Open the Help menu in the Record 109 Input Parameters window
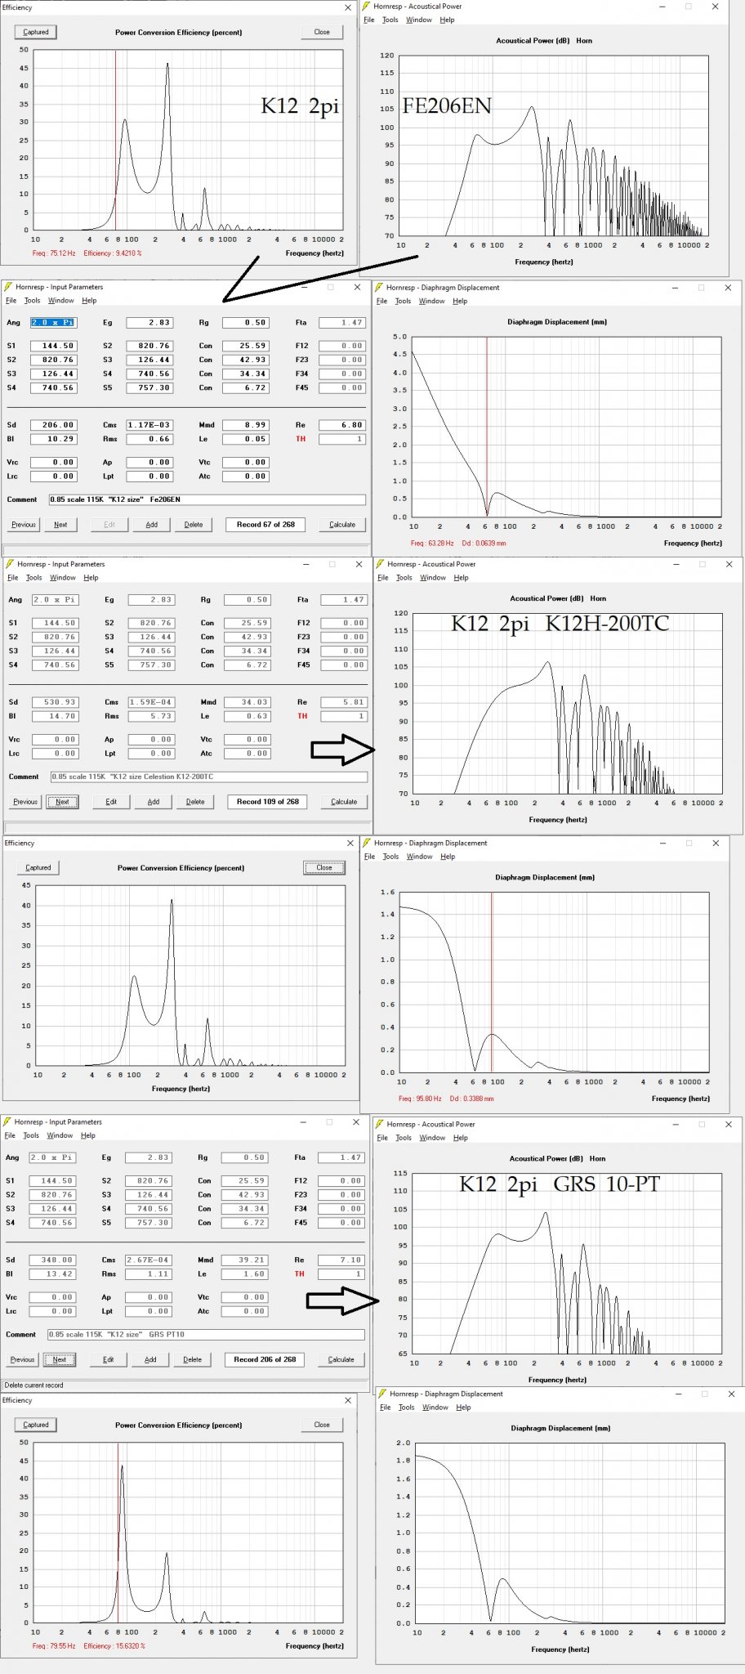The image size is (745, 1674). [x=91, y=577]
